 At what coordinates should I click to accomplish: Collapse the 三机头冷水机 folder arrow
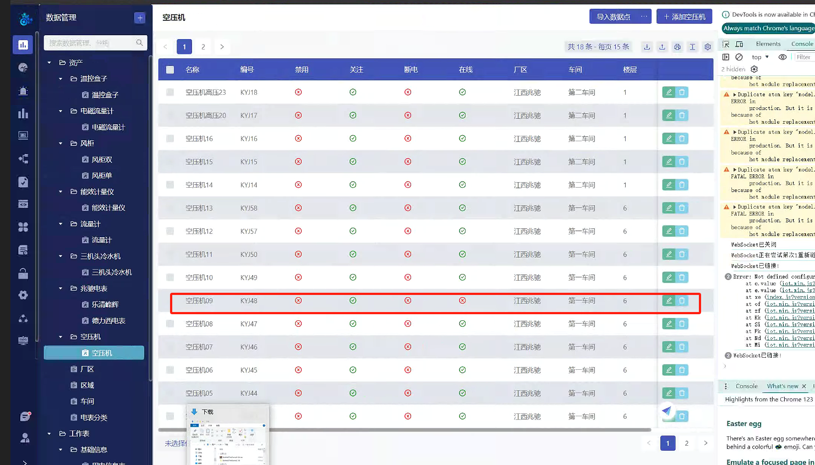pos(61,256)
